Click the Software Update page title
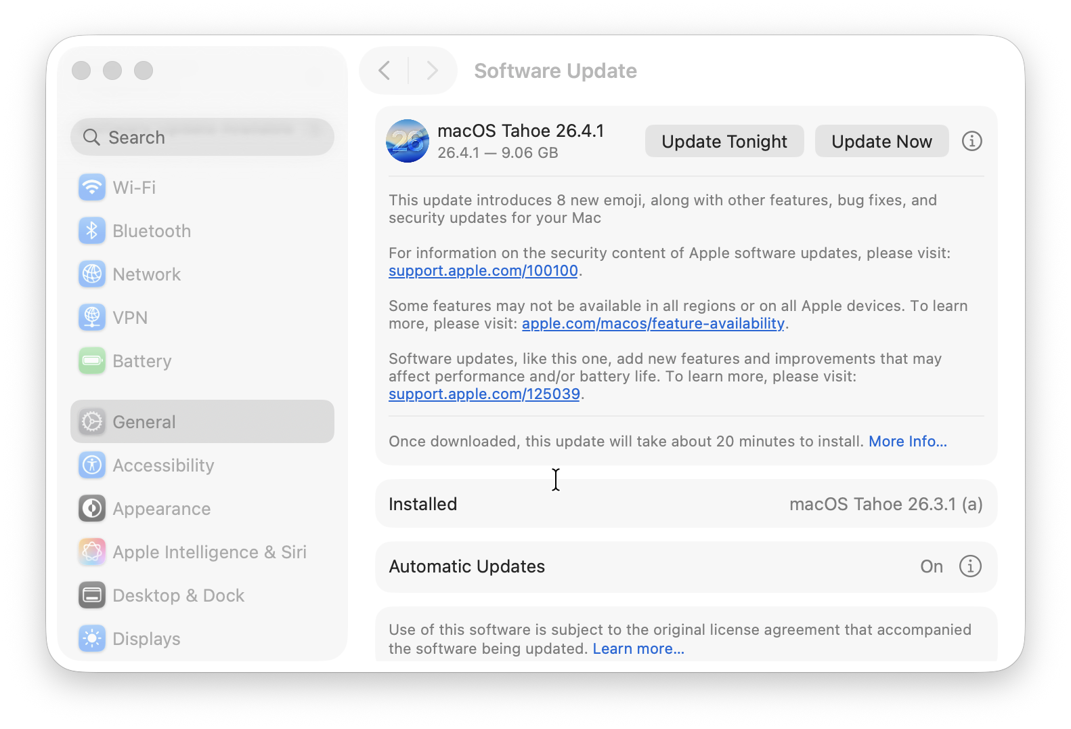The height and width of the screenshot is (729, 1071). click(x=555, y=70)
